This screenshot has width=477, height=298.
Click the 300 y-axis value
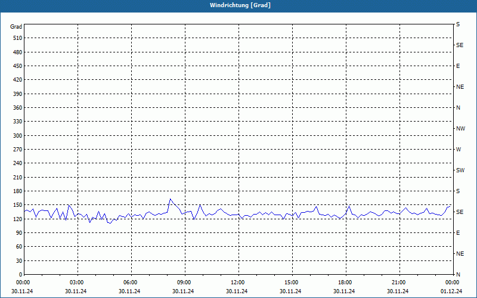click(18, 135)
